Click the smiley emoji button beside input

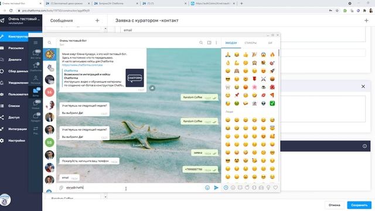[207, 188]
